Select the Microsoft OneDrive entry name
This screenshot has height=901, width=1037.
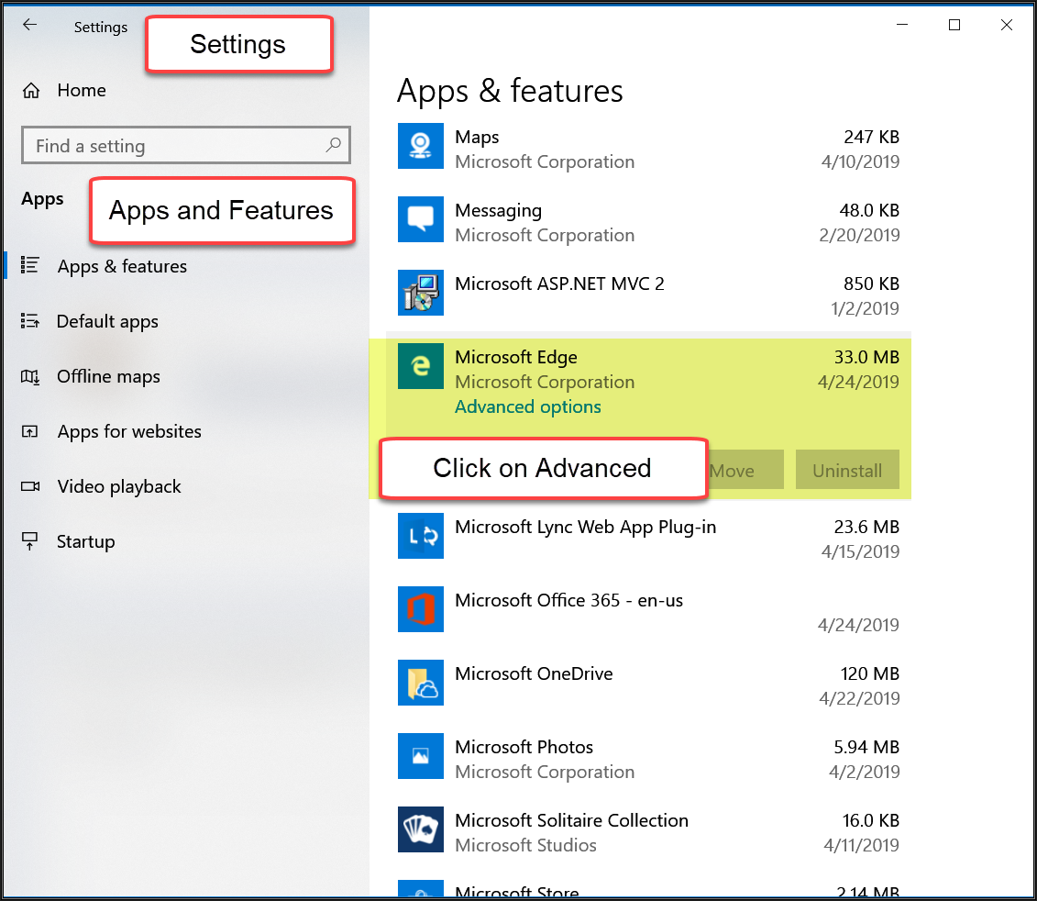pyautogui.click(x=534, y=674)
